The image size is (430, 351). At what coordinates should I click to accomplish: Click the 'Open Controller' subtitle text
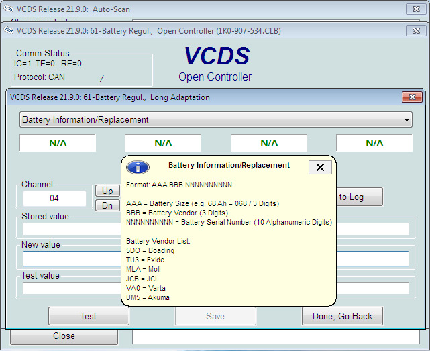click(215, 77)
